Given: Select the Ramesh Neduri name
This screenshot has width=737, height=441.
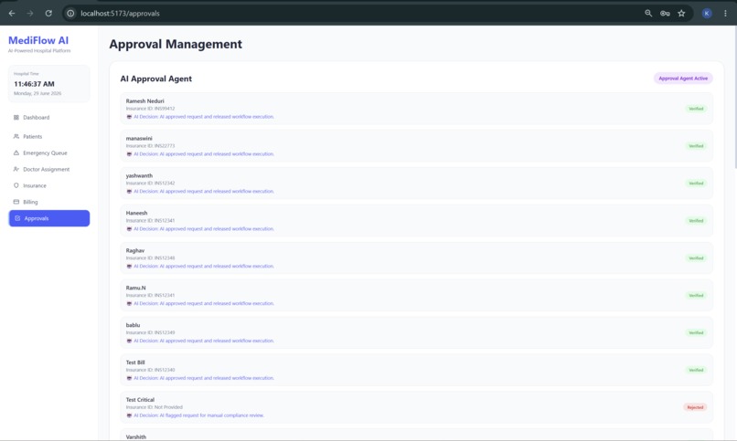Looking at the screenshot, I should tap(144, 100).
